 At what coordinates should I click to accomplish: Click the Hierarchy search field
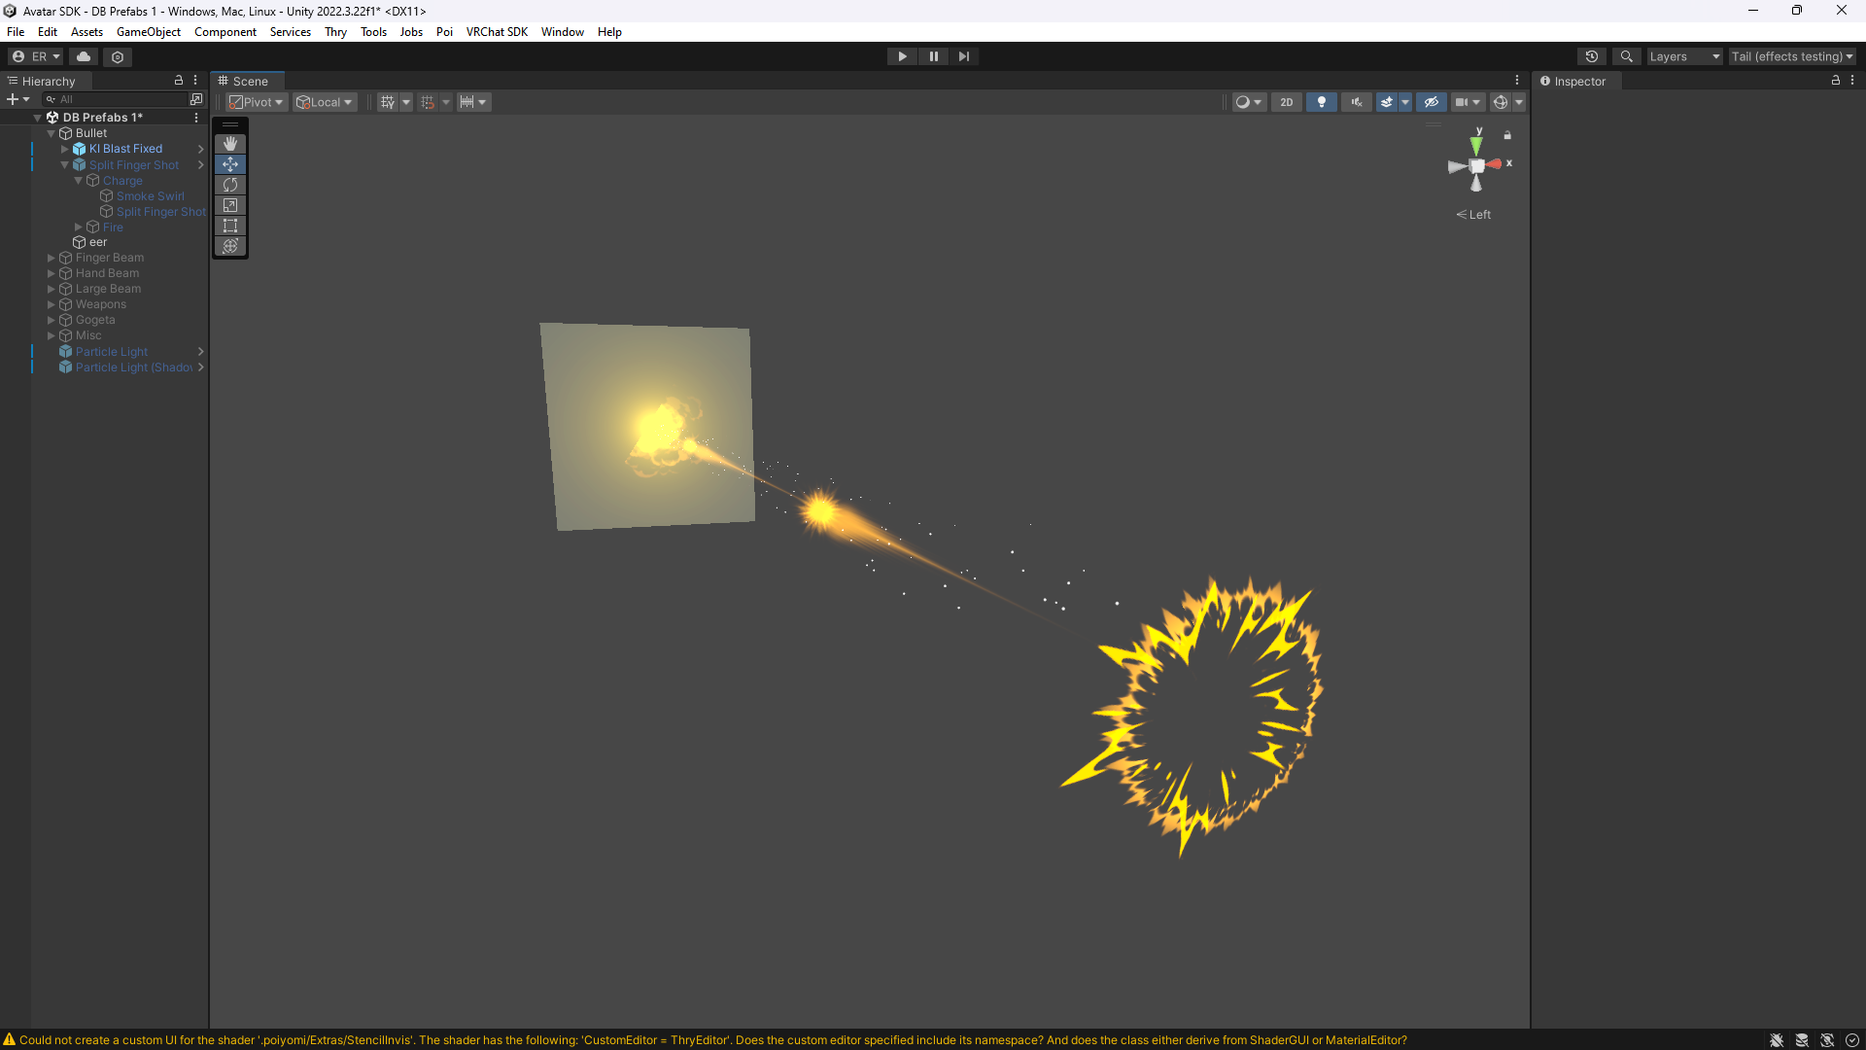(117, 99)
